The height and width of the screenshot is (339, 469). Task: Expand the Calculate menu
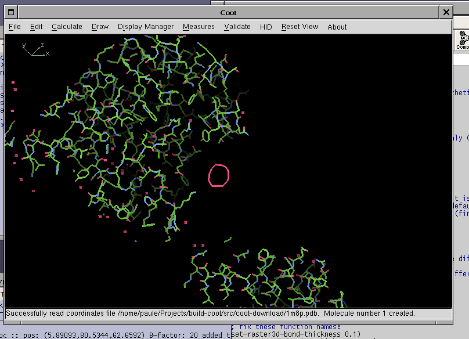[67, 27]
